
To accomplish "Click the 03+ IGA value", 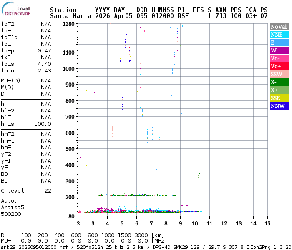I will pyautogui.click(x=251, y=16).
